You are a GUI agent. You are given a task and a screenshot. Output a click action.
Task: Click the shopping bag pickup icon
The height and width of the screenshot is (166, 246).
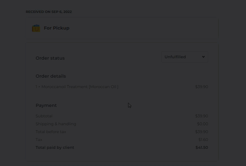coord(36,28)
